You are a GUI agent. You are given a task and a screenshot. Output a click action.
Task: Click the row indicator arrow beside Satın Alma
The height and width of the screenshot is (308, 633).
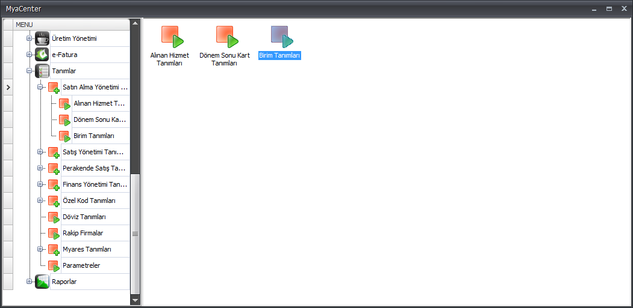tap(8, 87)
